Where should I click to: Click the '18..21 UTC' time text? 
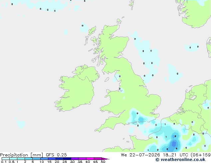click(175, 155)
